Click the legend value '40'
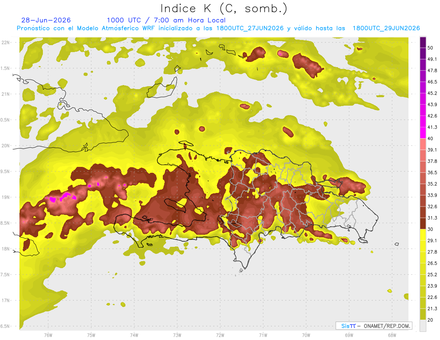This screenshot has width=440, height=340. (x=430, y=139)
